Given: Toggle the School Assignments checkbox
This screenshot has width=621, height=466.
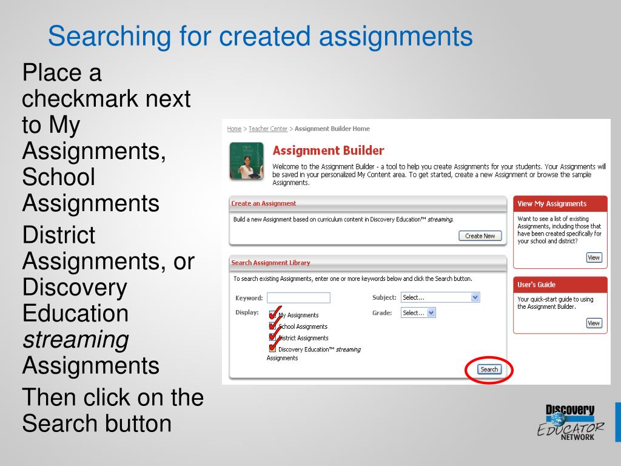Looking at the screenshot, I should (272, 326).
